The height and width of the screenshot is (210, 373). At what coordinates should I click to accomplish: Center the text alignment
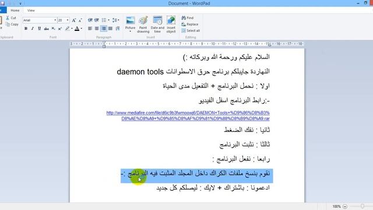pos(97,29)
